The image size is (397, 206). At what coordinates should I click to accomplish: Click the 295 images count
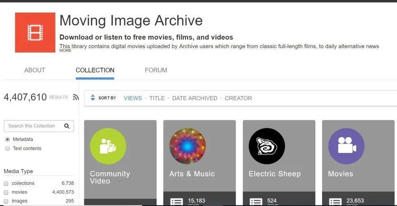click(69, 201)
